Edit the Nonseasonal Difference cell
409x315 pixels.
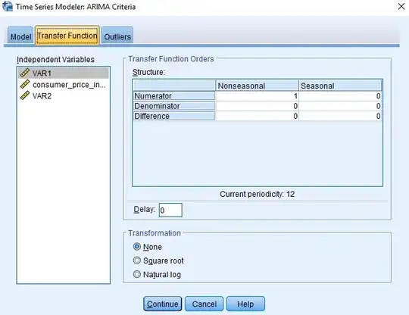[257, 116]
